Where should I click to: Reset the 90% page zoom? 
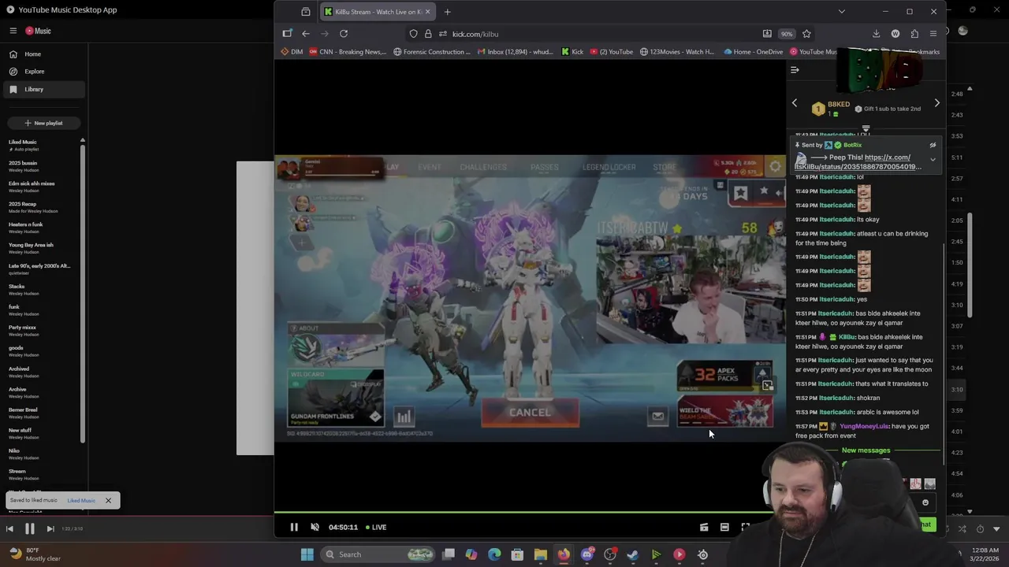click(787, 34)
